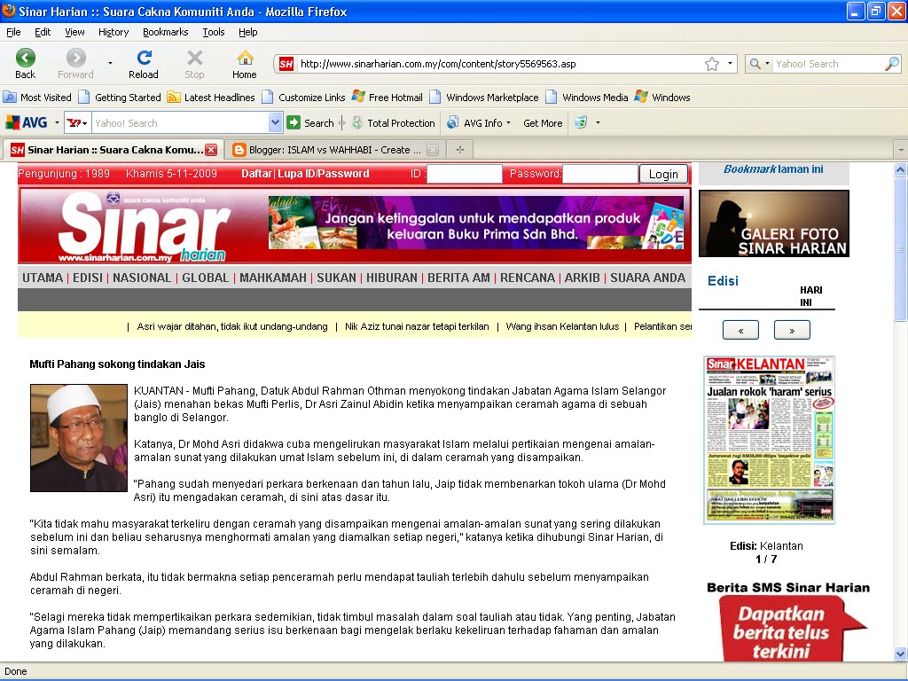Open the File menu
Image resolution: width=908 pixels, height=681 pixels.
coord(13,32)
